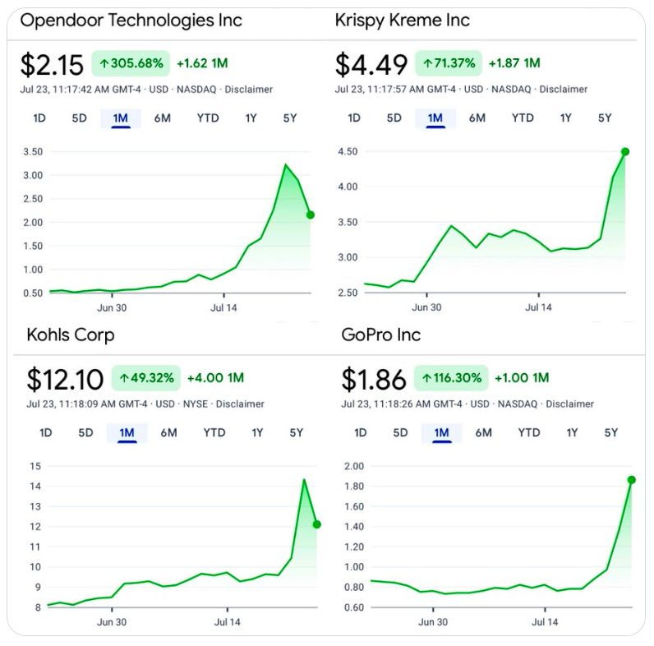The height and width of the screenshot is (646, 654).
Task: Click the Krispy Kreme 71.37% gain badge
Action: [x=449, y=62]
